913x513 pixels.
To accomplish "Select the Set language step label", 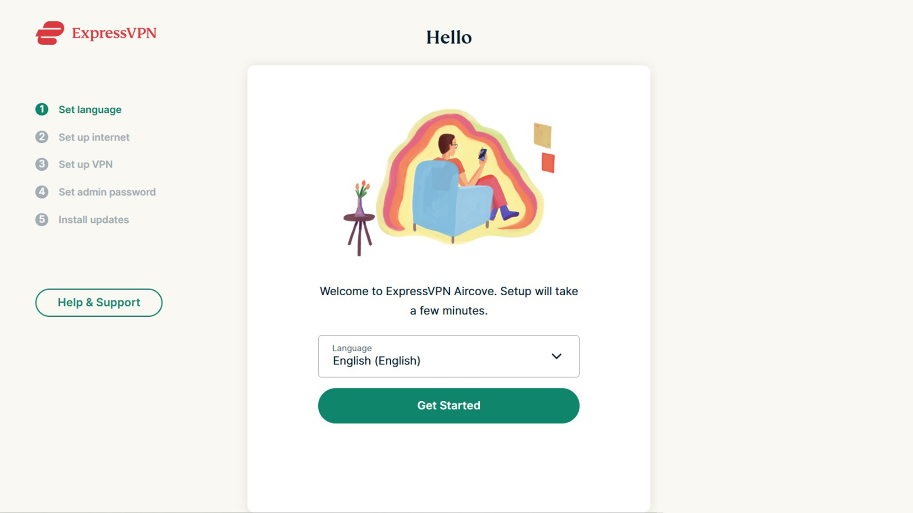I will pyautogui.click(x=90, y=110).
